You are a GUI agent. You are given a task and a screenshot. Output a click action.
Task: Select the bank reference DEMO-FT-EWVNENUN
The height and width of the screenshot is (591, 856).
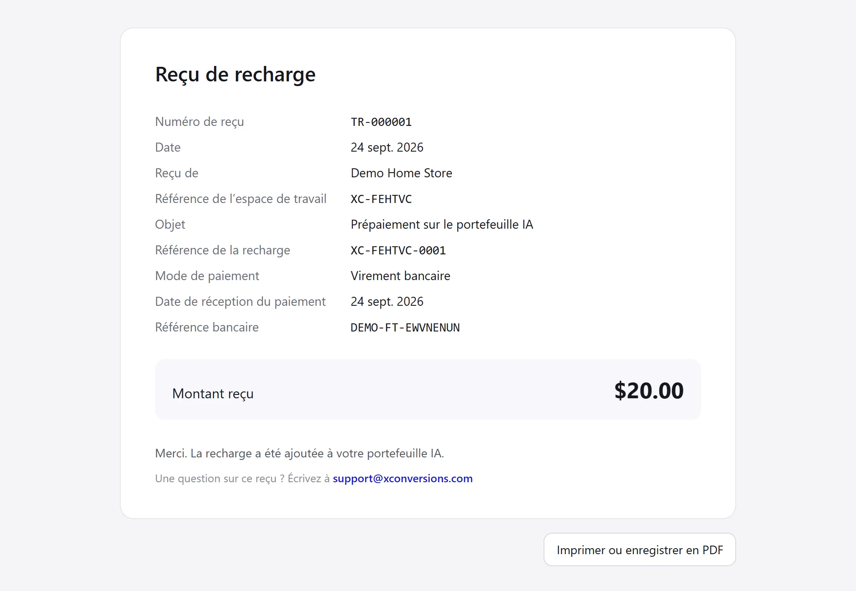point(405,328)
